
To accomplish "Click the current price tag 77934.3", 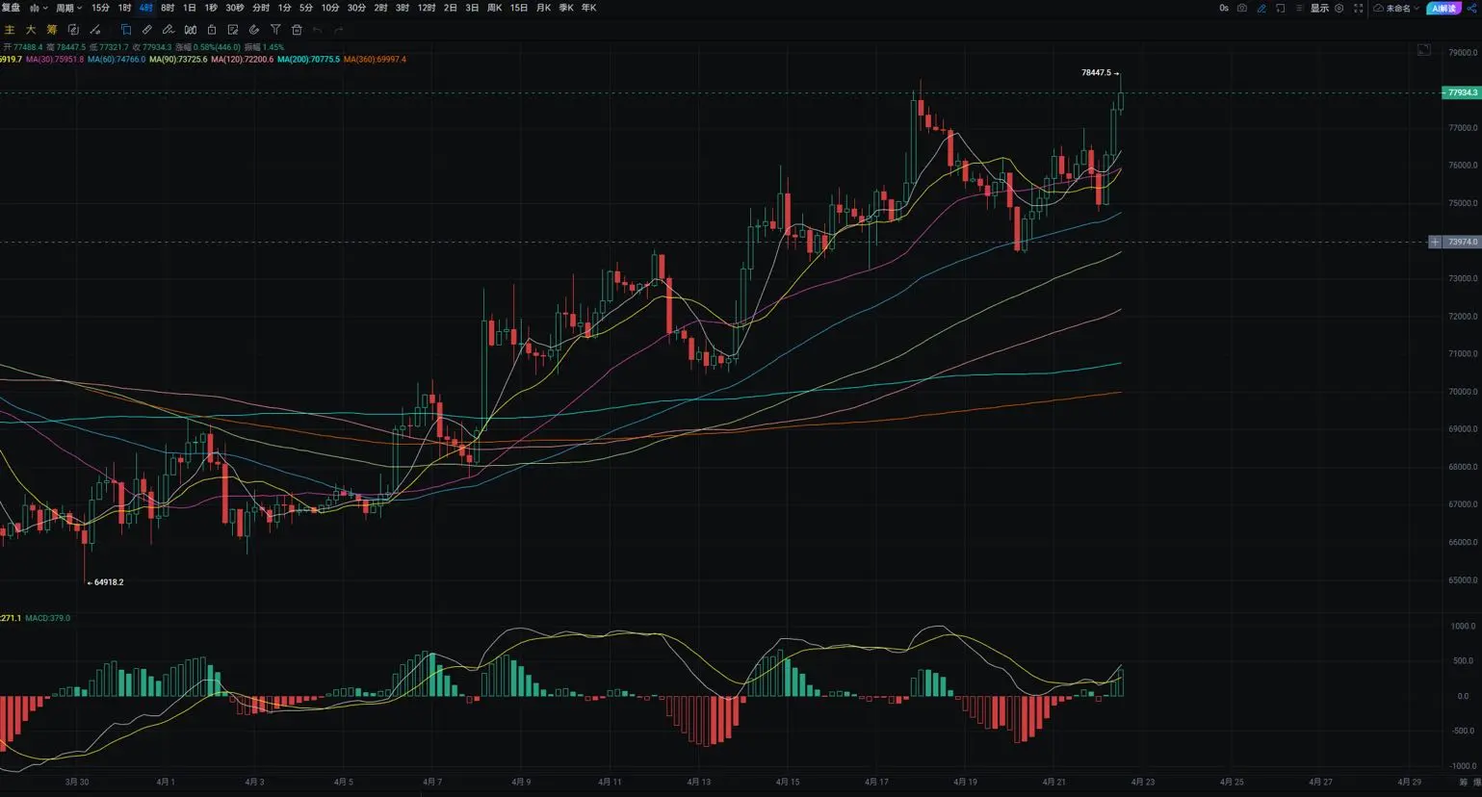I will (1461, 93).
